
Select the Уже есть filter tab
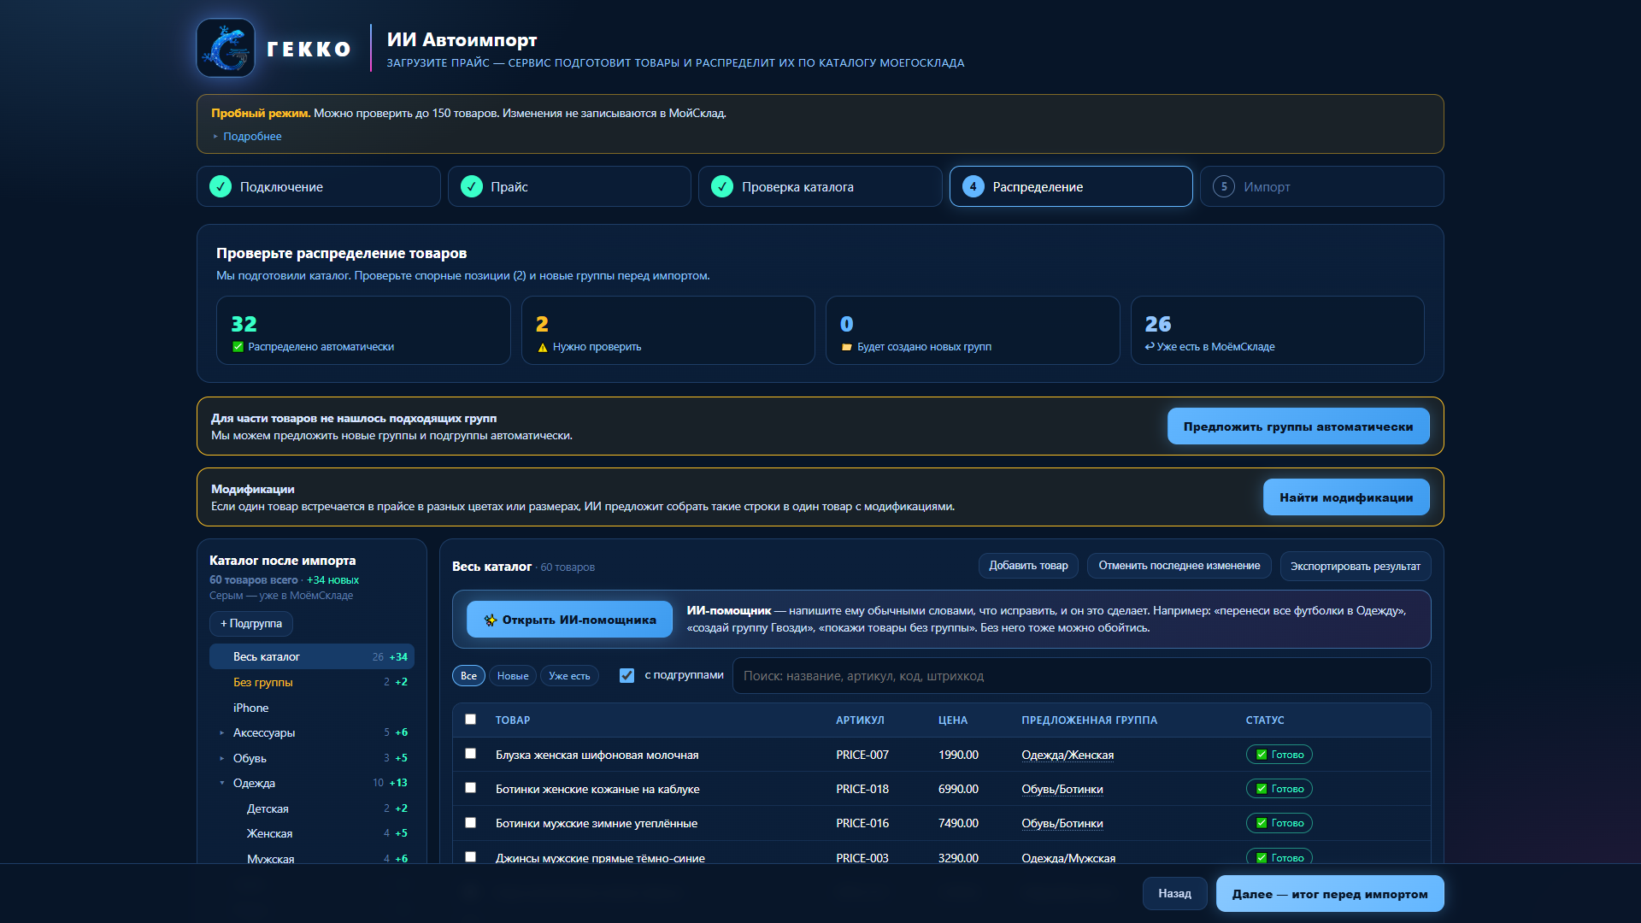(x=569, y=675)
